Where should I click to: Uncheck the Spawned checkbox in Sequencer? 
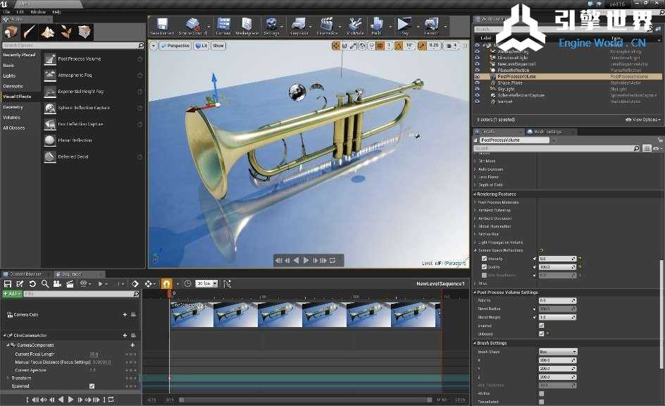[92, 386]
